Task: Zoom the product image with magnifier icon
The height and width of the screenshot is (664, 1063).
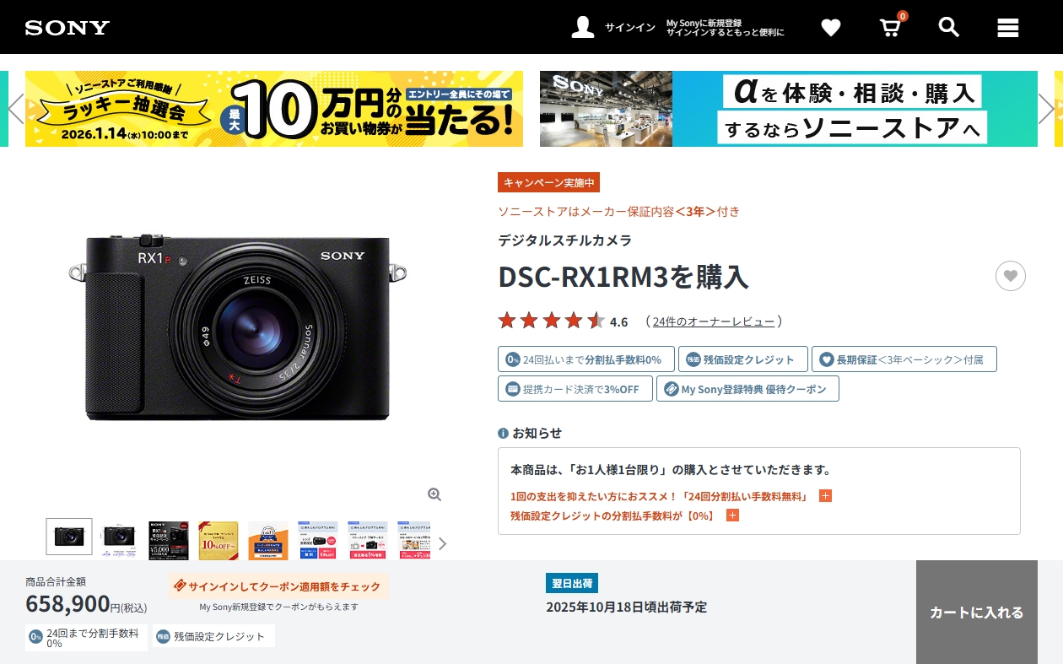Action: pos(434,494)
